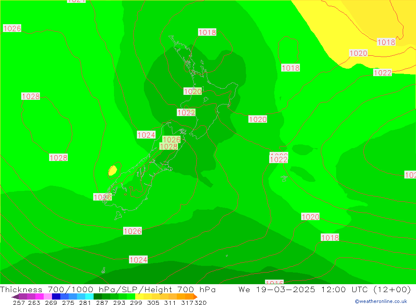Image resolution: width=416 pixels, height=305 pixels.
Task: Click the 1020 label above the southeast 1018
Action: (x=310, y=217)
